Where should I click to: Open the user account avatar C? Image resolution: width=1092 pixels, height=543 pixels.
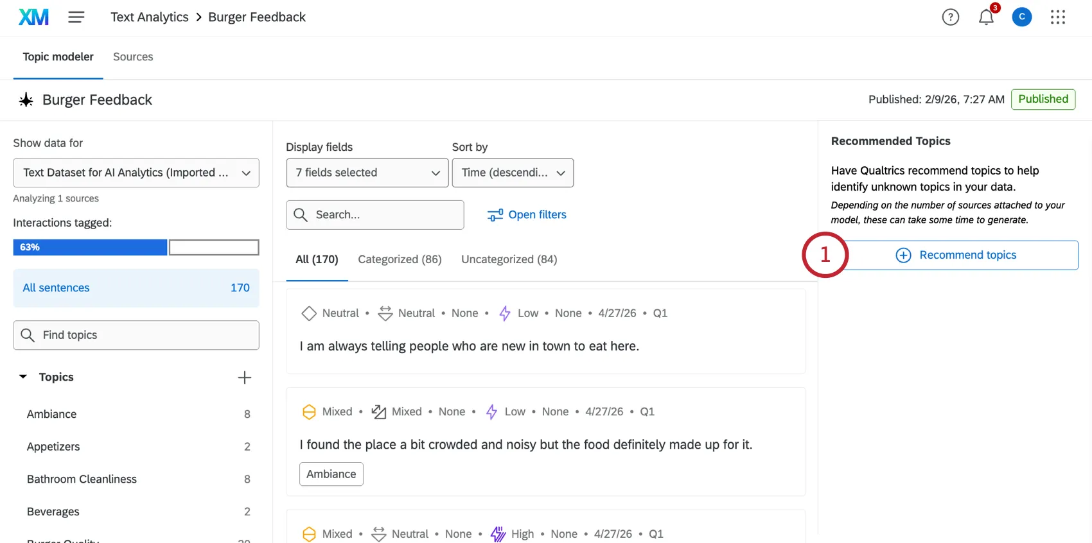(x=1021, y=17)
